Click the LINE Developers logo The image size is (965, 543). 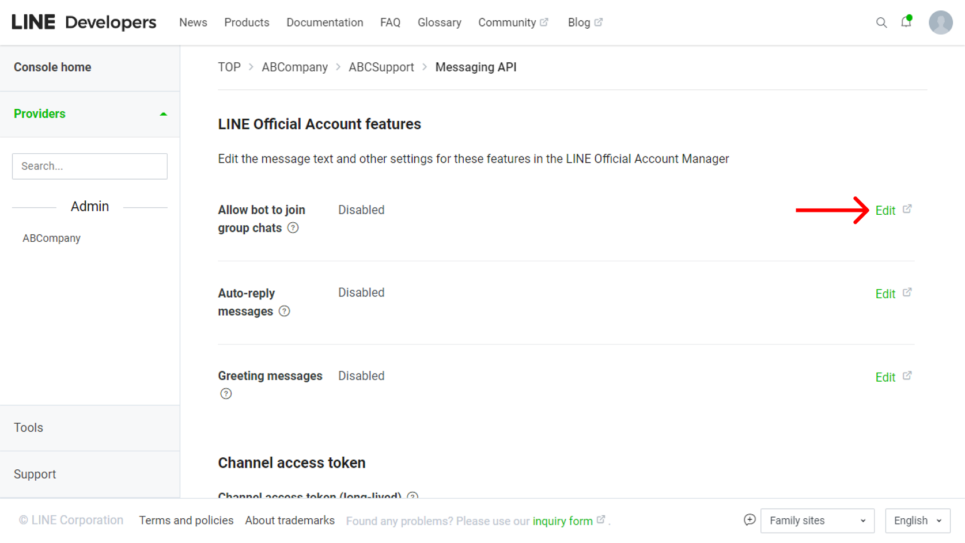[83, 22]
